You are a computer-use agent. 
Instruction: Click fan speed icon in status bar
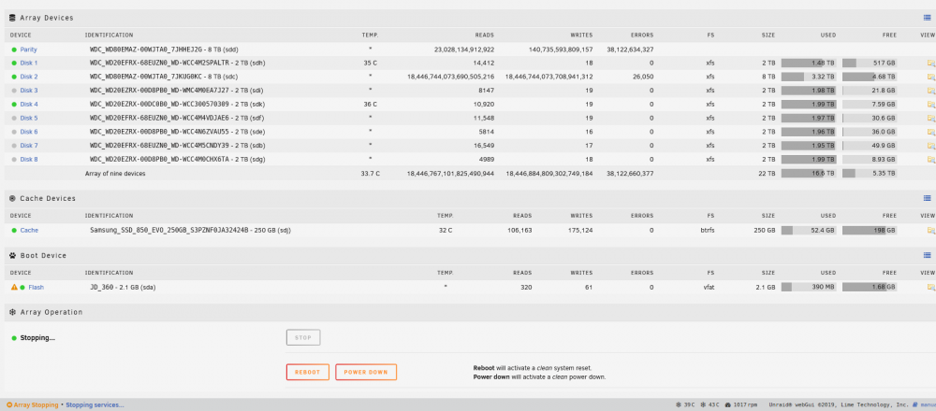(x=728, y=405)
